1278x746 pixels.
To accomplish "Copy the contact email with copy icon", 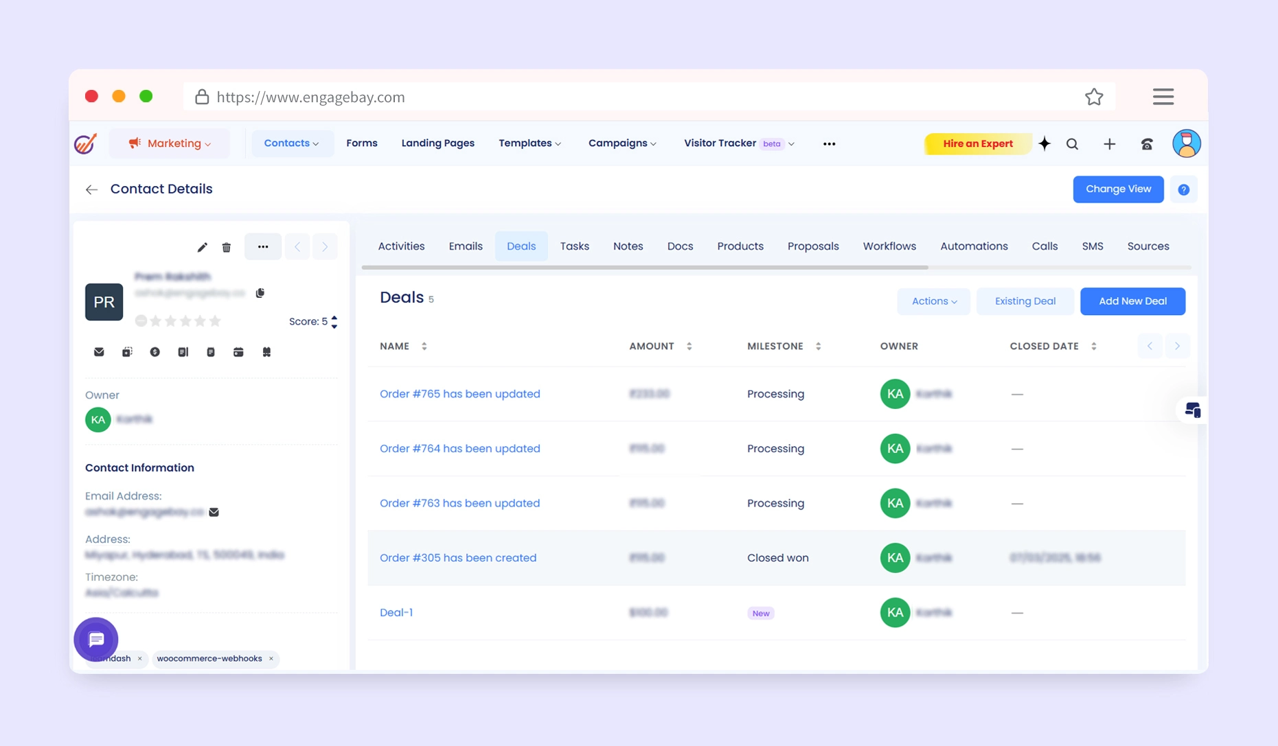I will (x=260, y=293).
